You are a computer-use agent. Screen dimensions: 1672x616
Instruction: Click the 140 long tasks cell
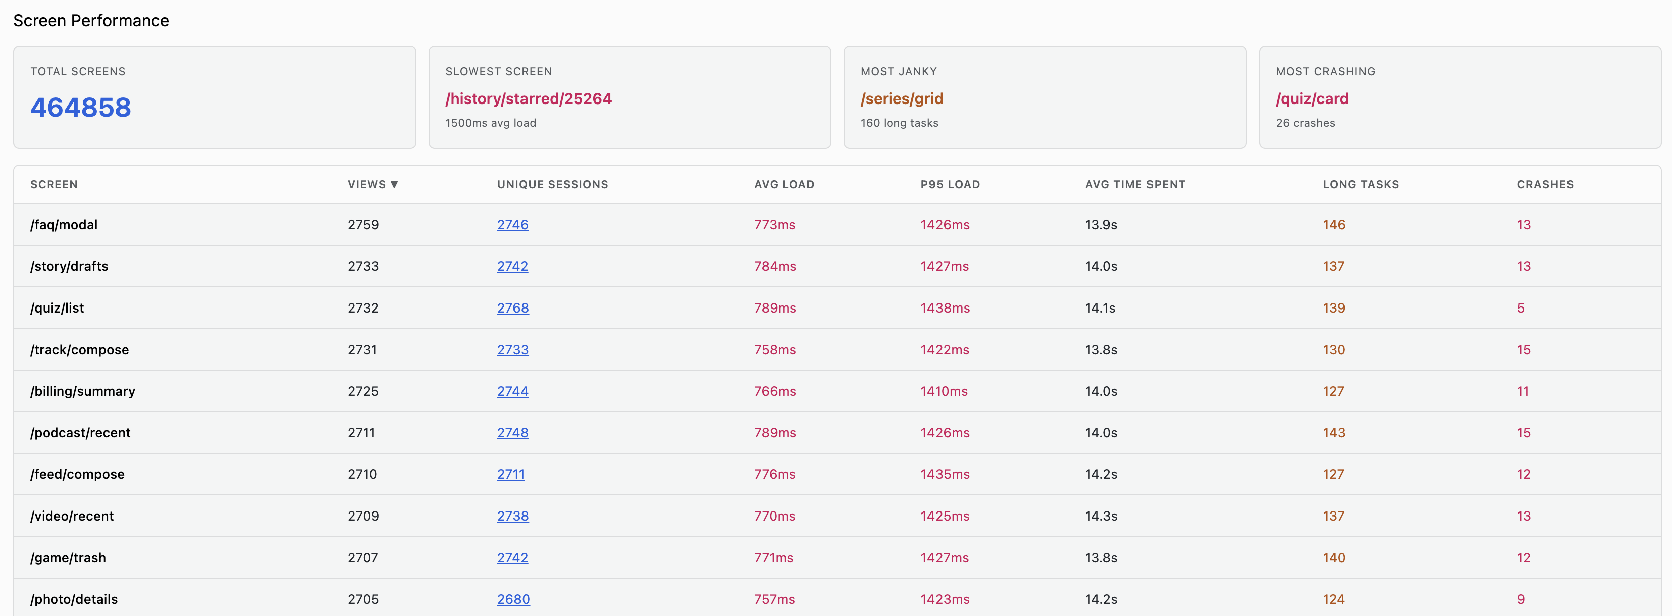1334,558
